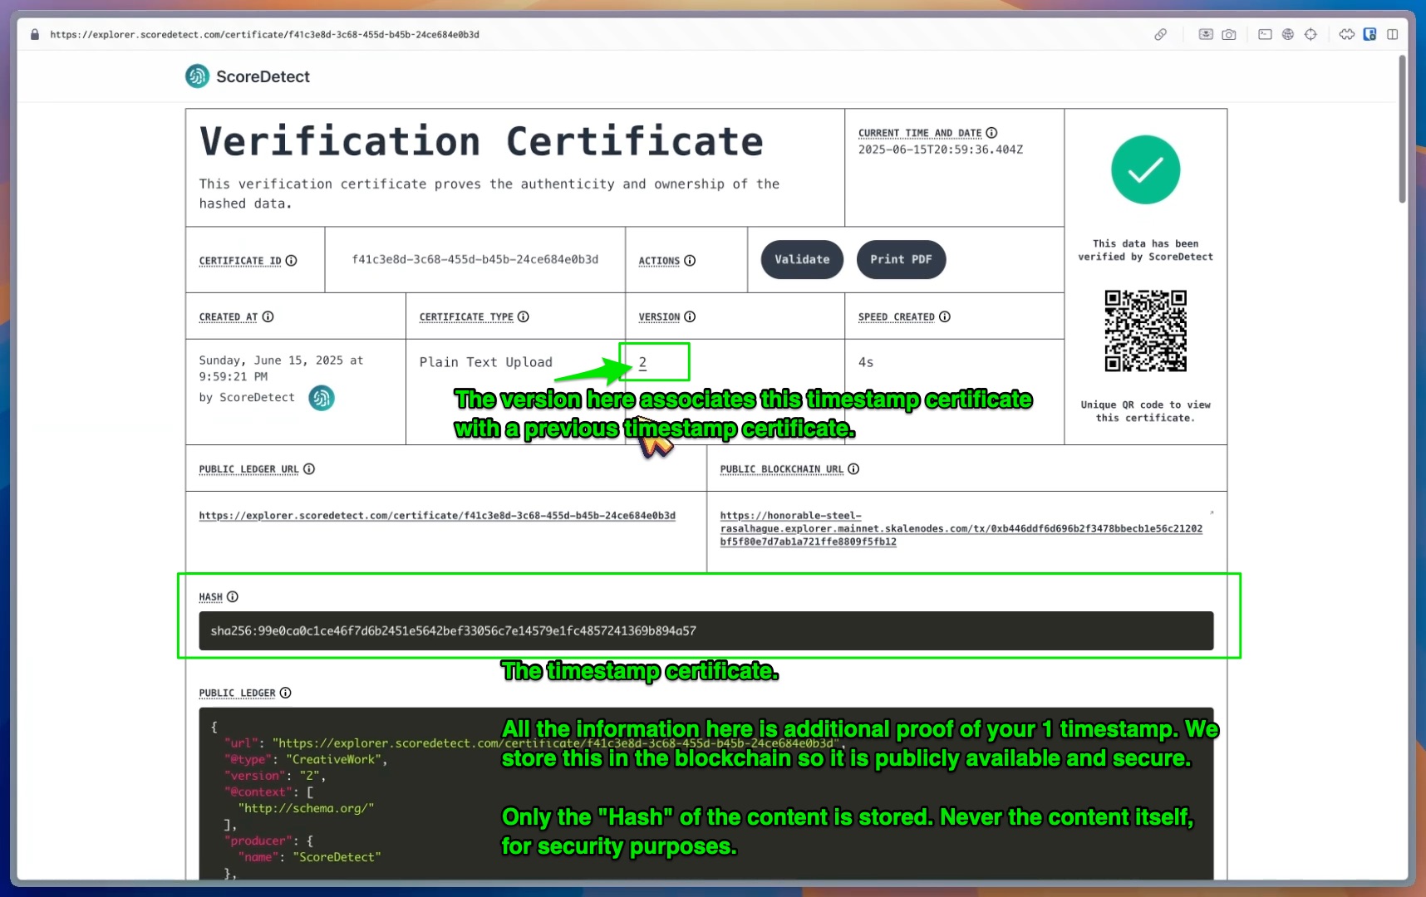This screenshot has width=1426, height=897.
Task: Click info icon next to Certificate Type
Action: [x=523, y=316]
